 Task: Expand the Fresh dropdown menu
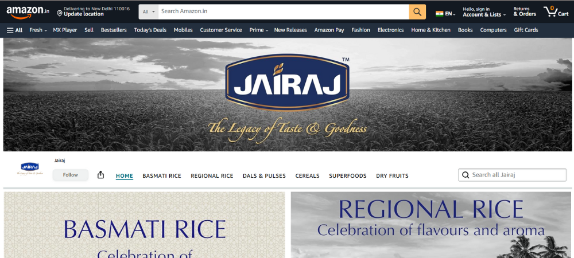(x=38, y=30)
